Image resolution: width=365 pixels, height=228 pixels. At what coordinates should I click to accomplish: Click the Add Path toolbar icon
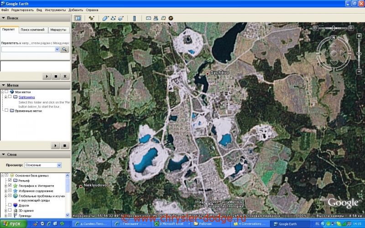pyautogui.click(x=113, y=18)
